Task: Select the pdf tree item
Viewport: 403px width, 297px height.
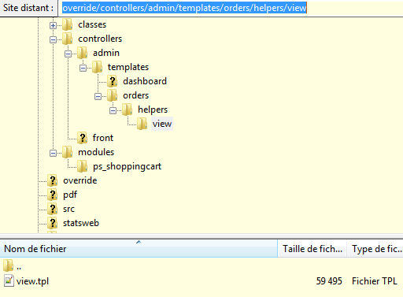Action: [70, 195]
